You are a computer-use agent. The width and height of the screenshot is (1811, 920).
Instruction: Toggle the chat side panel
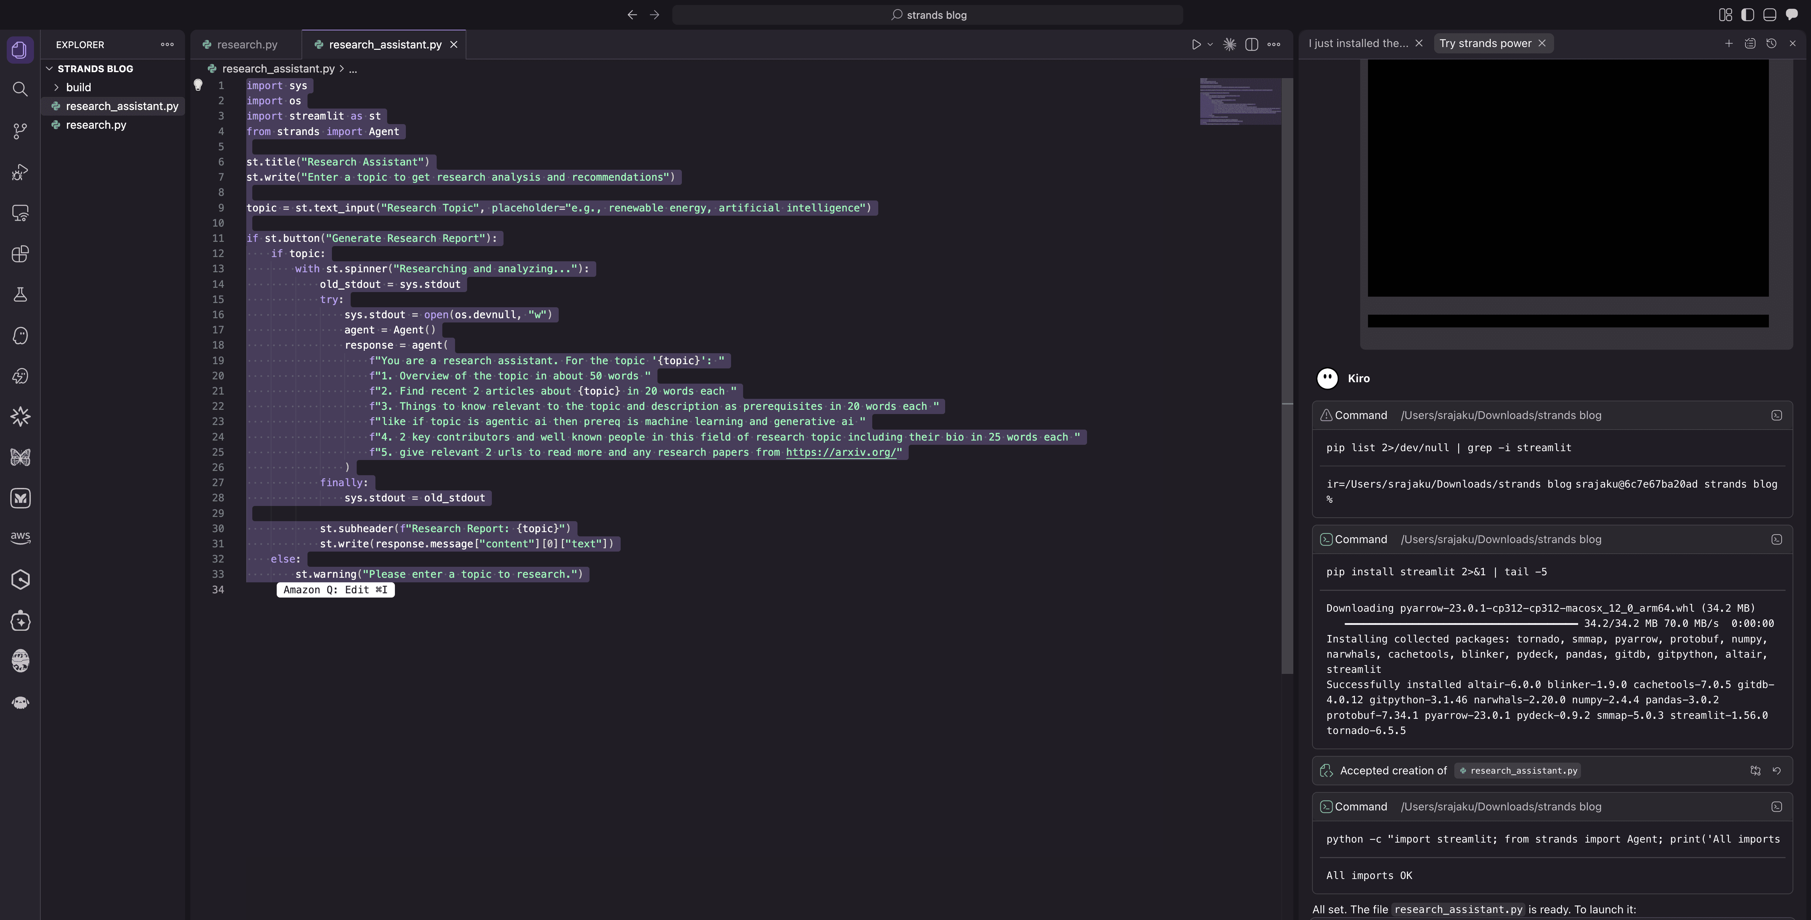[1792, 15]
